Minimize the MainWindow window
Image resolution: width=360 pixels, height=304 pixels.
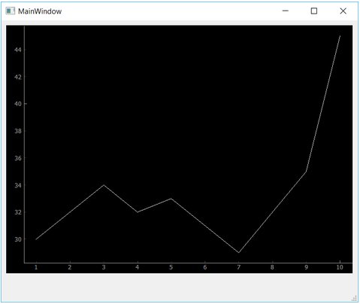[286, 11]
